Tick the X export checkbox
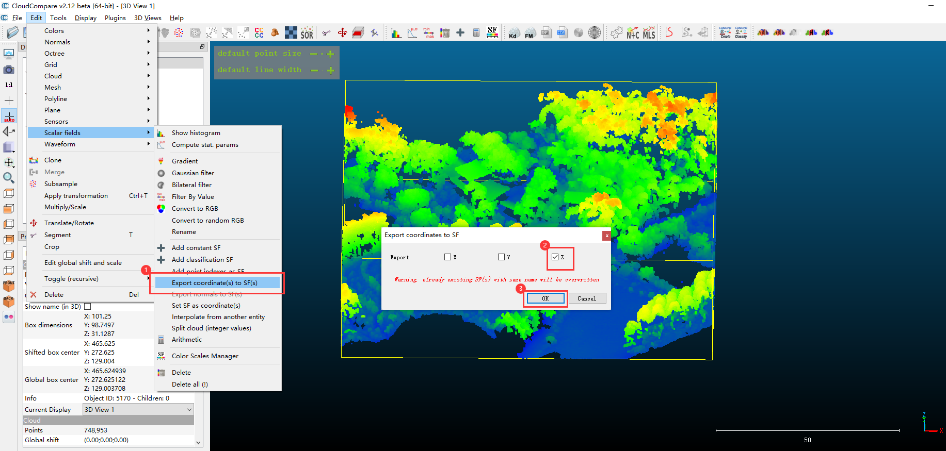Screen dimensions: 946x451 pyautogui.click(x=447, y=257)
